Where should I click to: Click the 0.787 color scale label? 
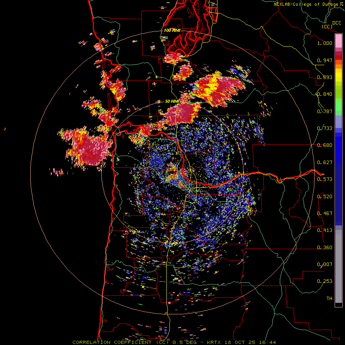pyautogui.click(x=325, y=111)
